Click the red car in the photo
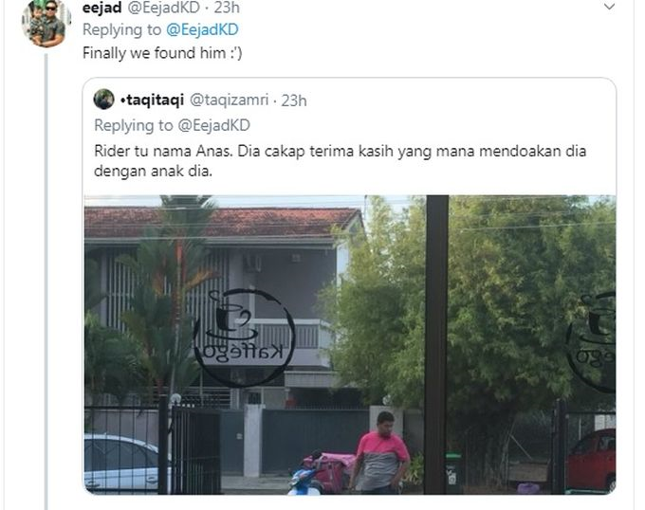The image size is (645, 510). point(591,460)
